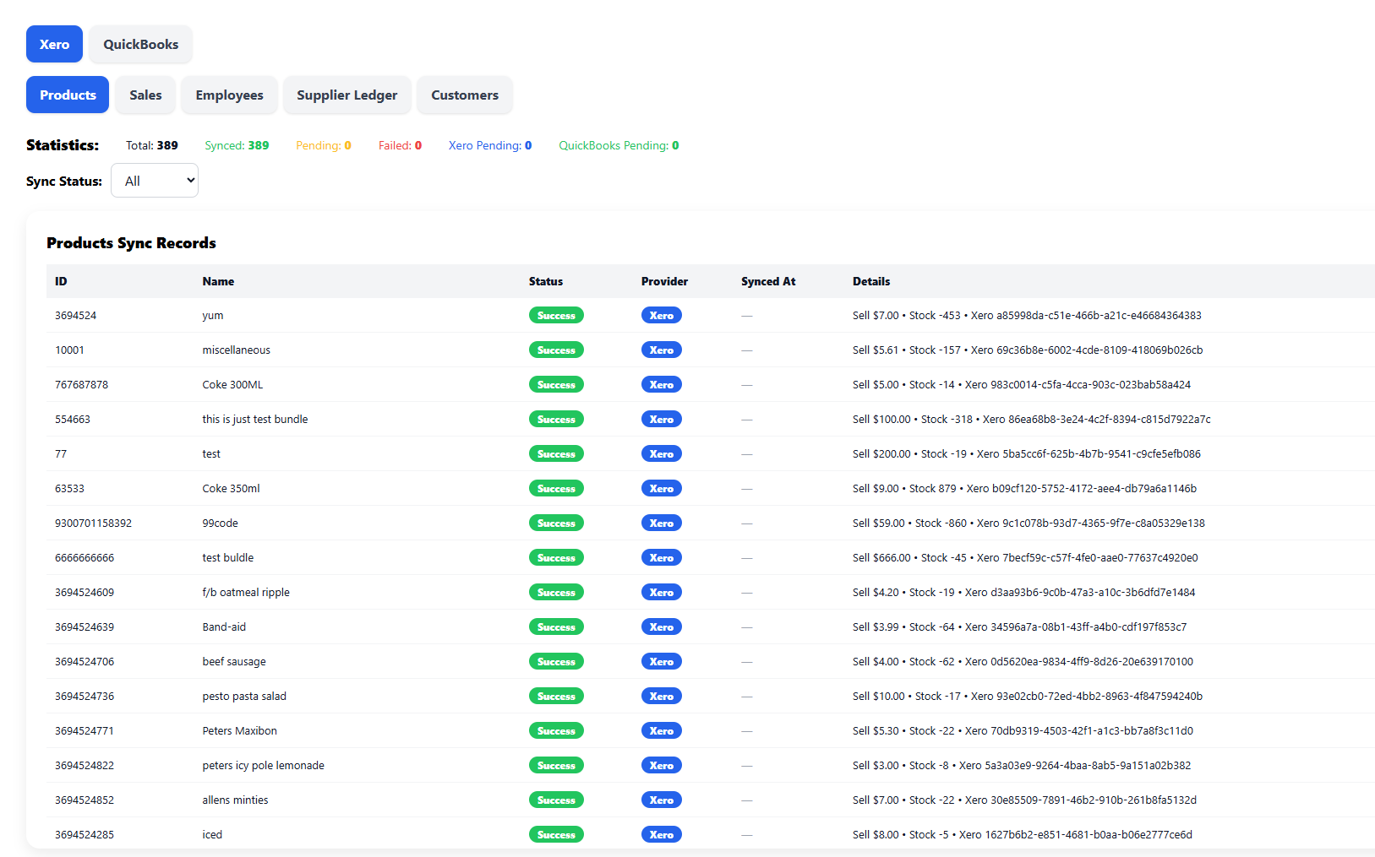Open the Sales tab
The height and width of the screenshot is (857, 1375).
click(x=145, y=95)
